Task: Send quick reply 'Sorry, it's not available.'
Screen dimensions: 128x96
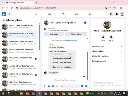Action: pos(62,67)
